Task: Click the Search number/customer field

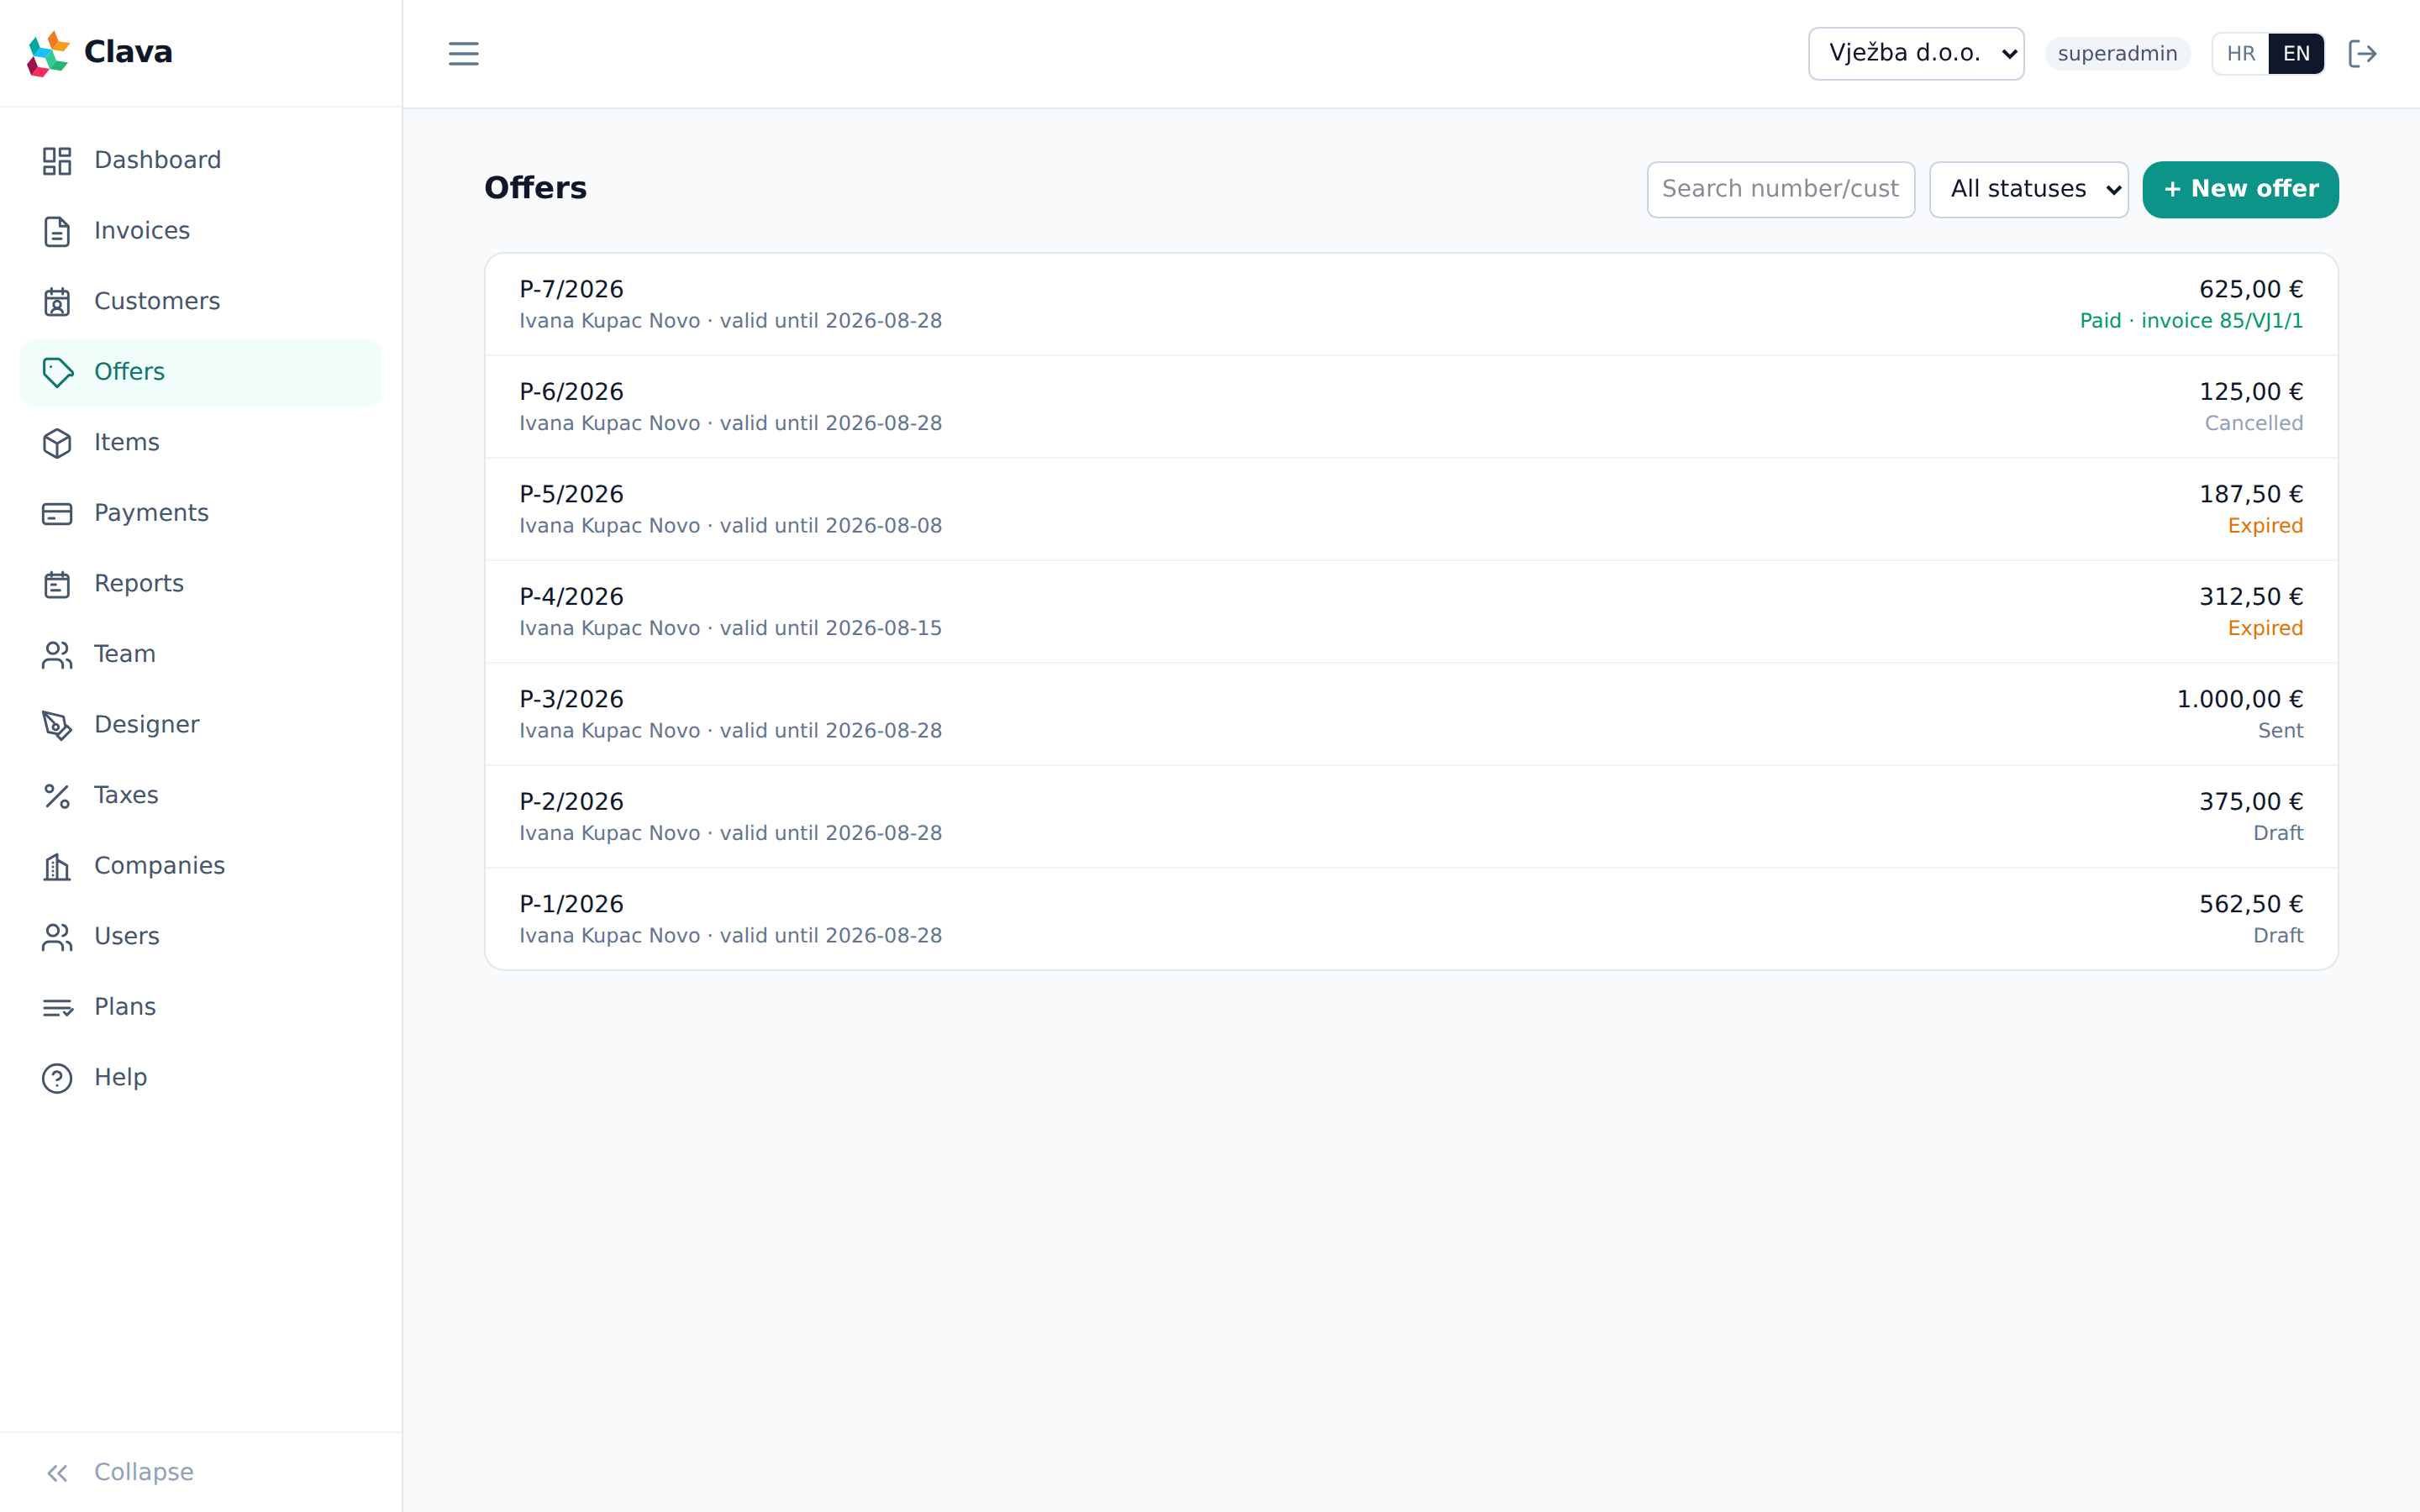Action: (x=1780, y=189)
